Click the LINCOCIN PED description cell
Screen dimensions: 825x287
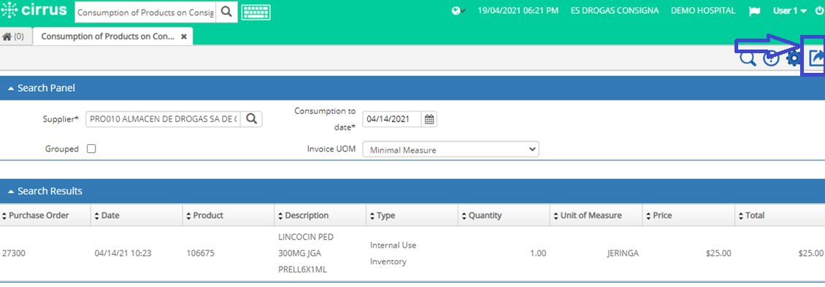coord(306,253)
